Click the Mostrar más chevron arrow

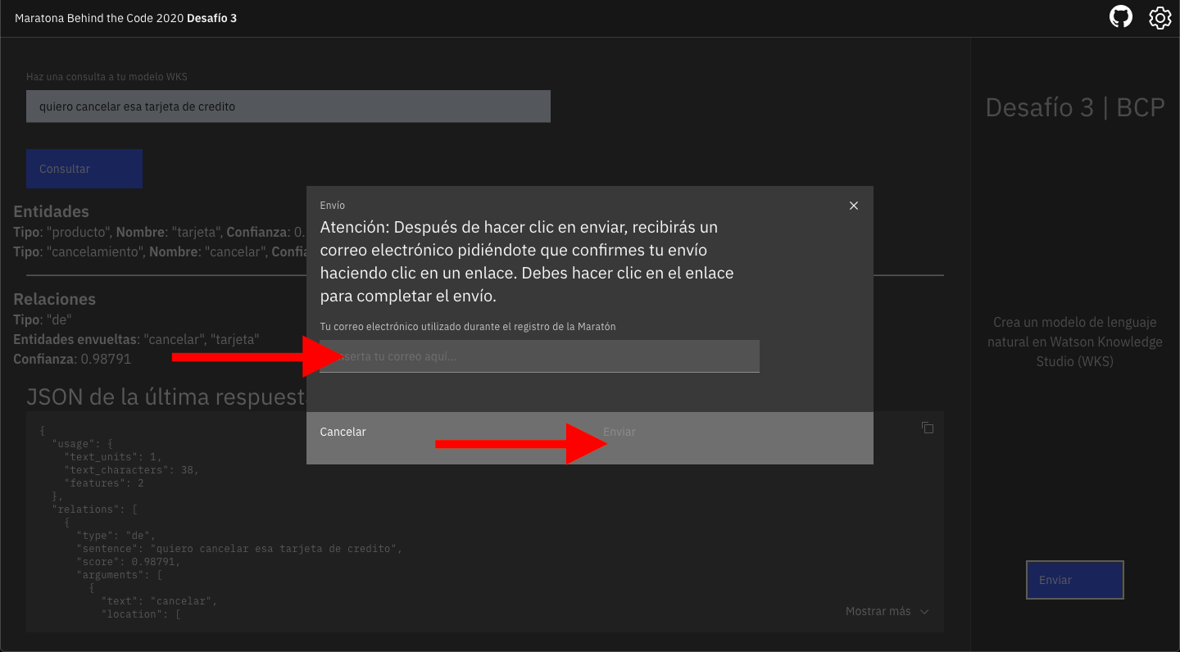coord(924,612)
